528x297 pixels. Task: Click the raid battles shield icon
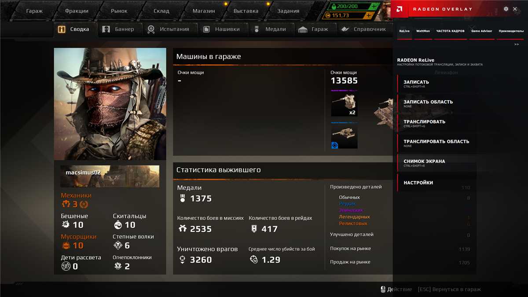(x=253, y=229)
